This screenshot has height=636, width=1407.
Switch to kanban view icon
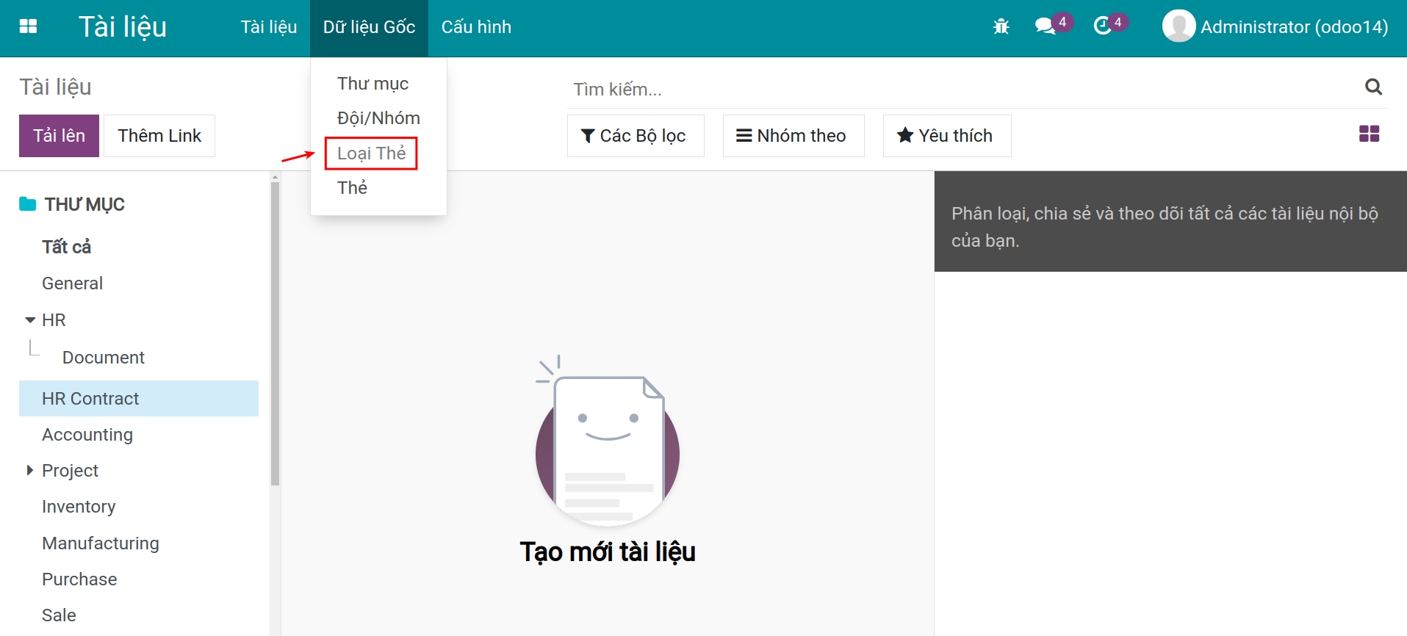pyautogui.click(x=1369, y=134)
